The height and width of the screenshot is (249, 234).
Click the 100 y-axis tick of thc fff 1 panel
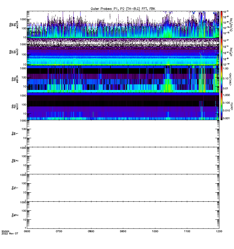click(24, 129)
